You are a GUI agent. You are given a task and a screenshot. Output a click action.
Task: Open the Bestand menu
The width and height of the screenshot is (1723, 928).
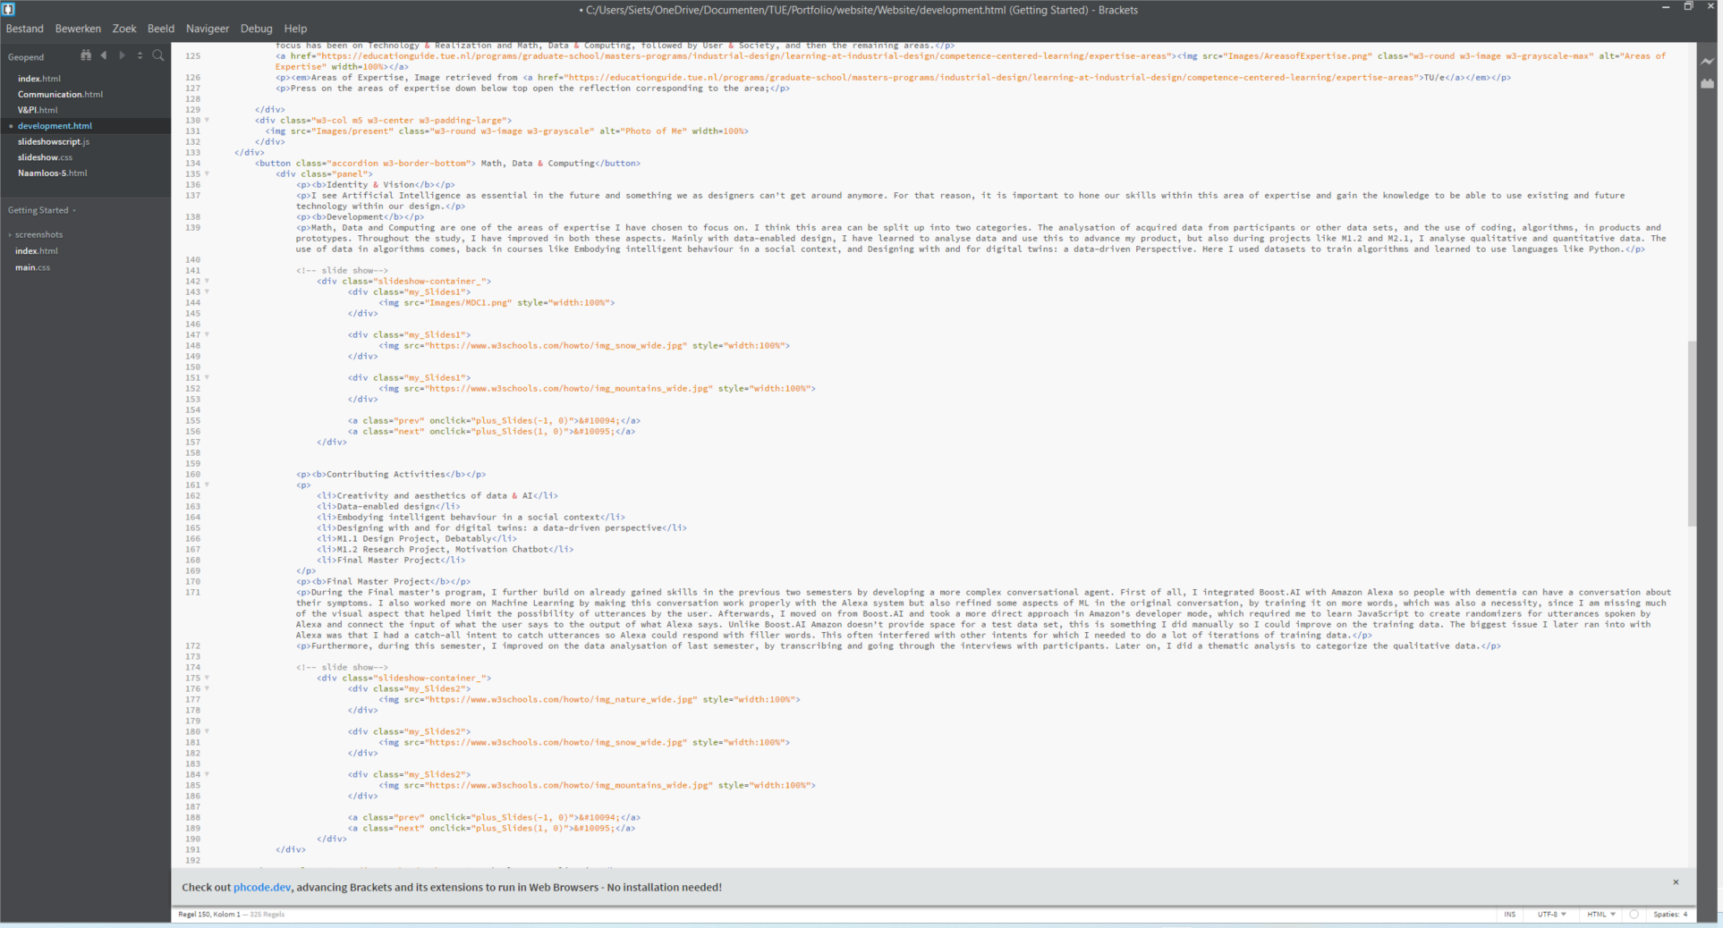[24, 29]
